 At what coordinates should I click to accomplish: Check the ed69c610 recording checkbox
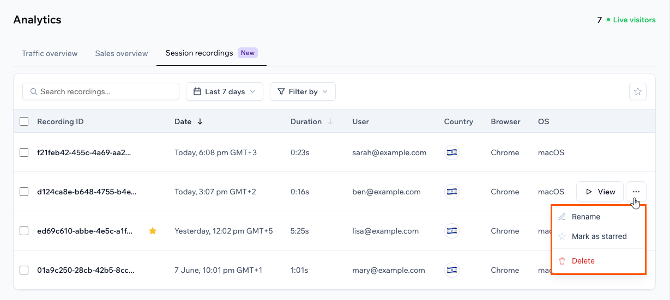(x=24, y=231)
